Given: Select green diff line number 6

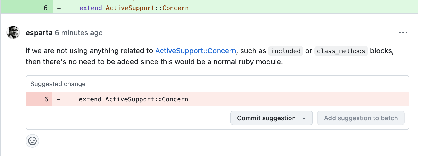Looking at the screenshot, I should click(x=45, y=8).
